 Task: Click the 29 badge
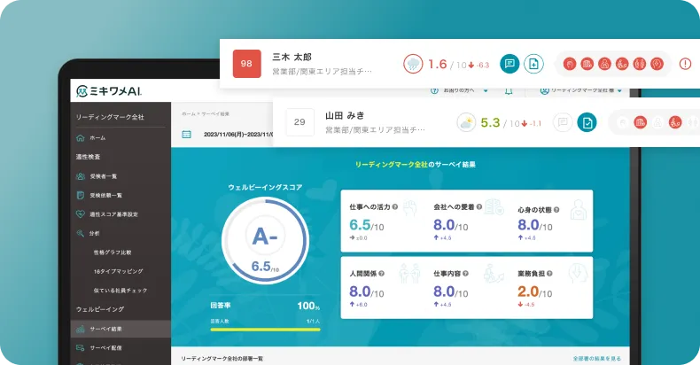tap(300, 122)
